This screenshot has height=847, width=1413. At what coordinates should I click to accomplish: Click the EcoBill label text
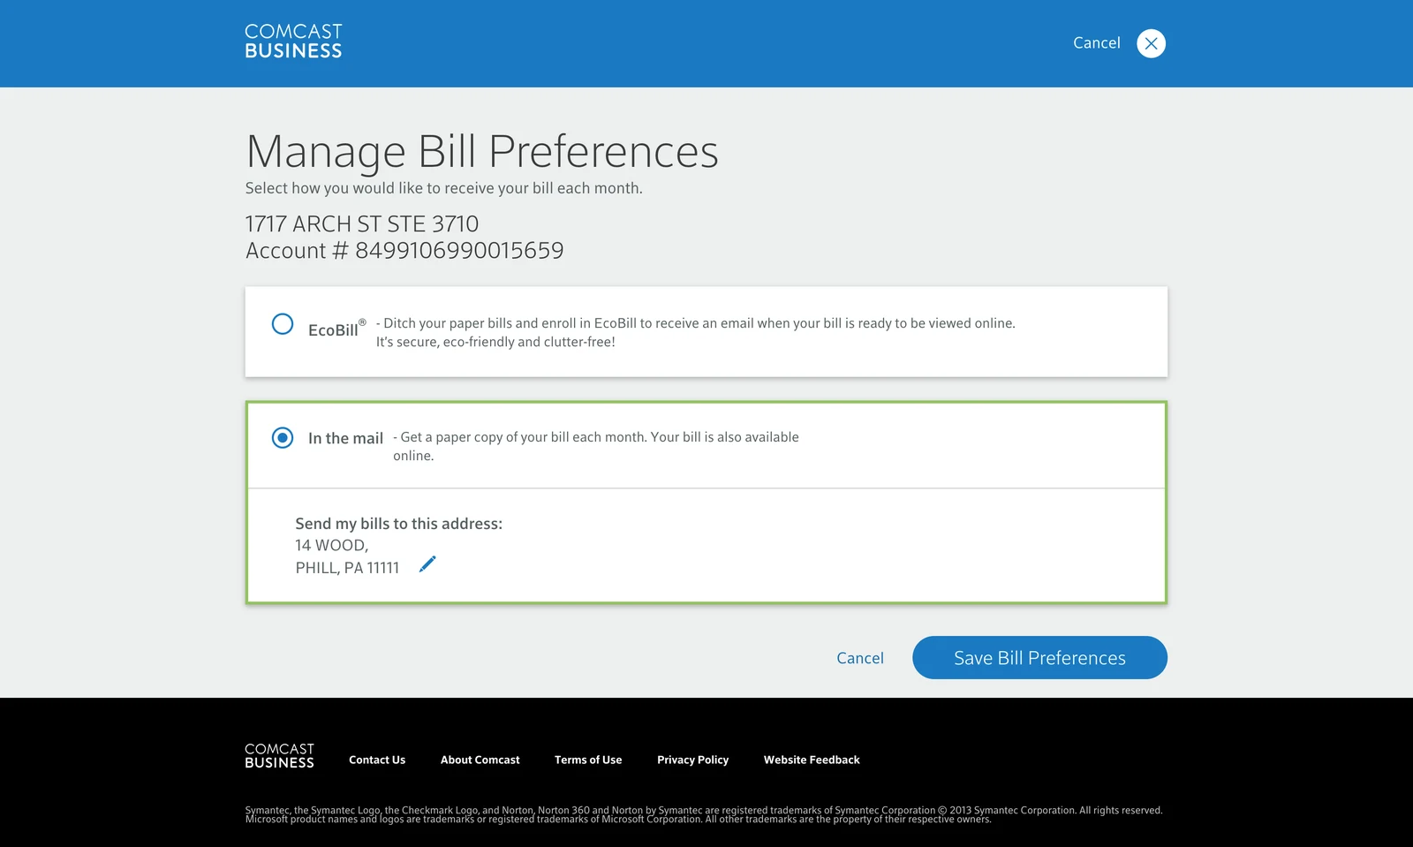(x=336, y=329)
